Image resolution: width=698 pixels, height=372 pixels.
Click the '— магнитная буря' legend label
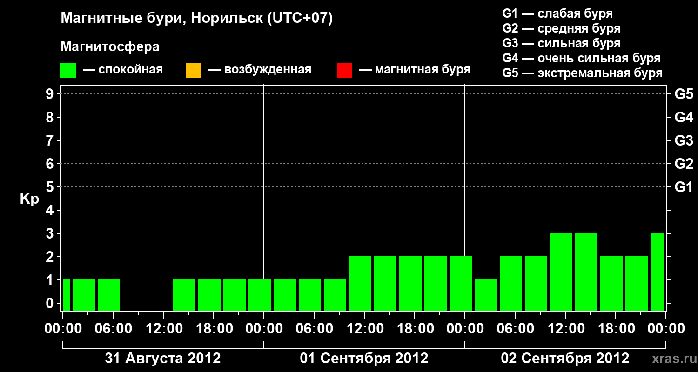(415, 70)
